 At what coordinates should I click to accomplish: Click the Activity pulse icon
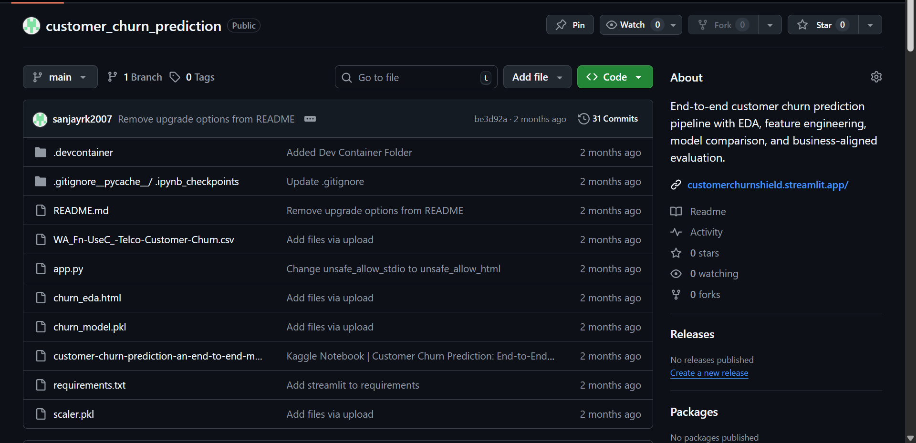tap(676, 232)
